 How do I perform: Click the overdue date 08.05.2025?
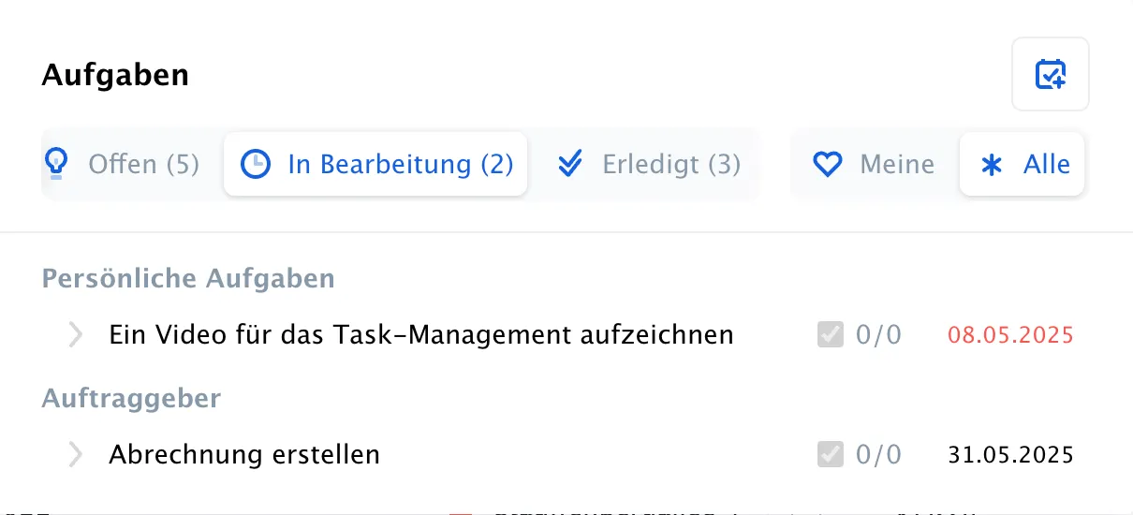(x=1010, y=334)
